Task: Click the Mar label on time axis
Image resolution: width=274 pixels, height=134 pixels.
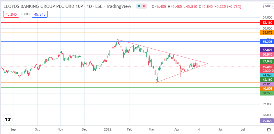Action: pyautogui.click(x=152, y=129)
